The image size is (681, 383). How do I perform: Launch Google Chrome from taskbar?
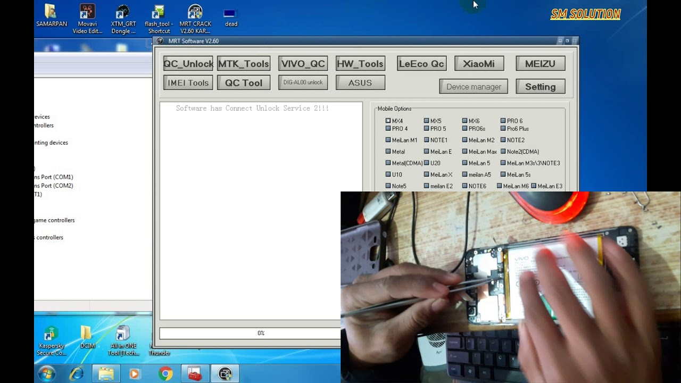coord(165,374)
